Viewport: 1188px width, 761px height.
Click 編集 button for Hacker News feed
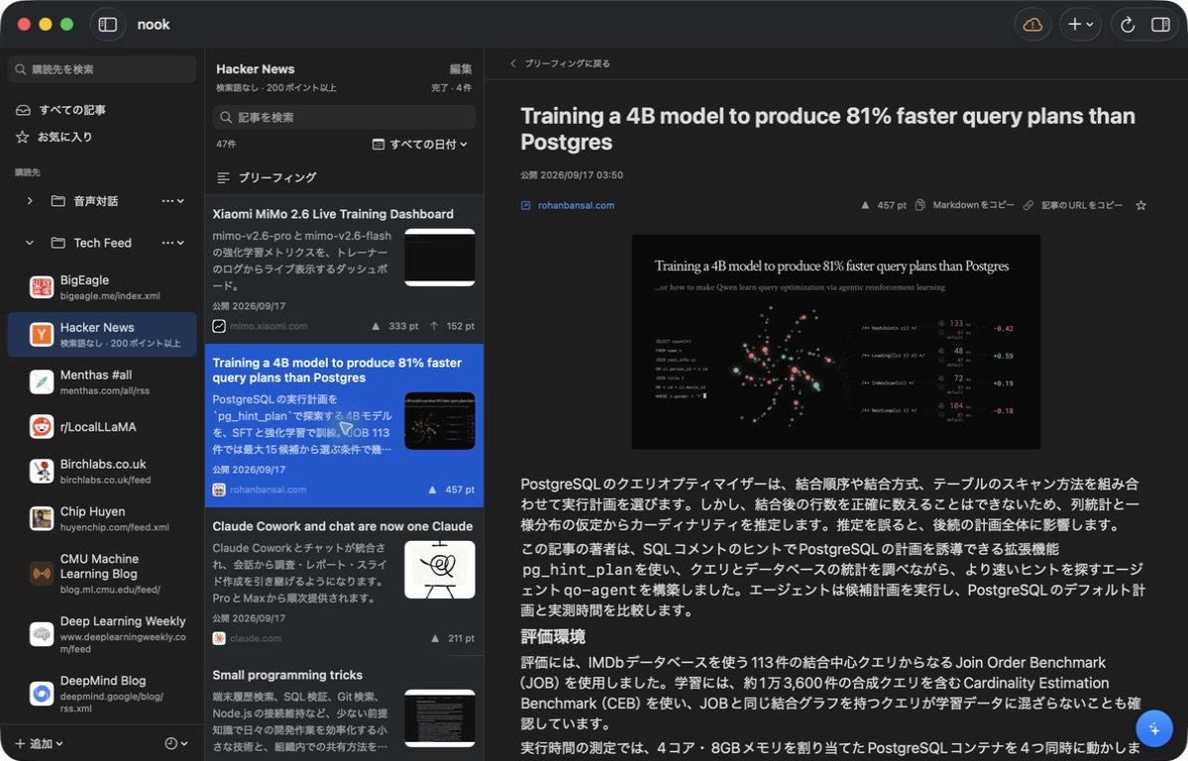460,69
